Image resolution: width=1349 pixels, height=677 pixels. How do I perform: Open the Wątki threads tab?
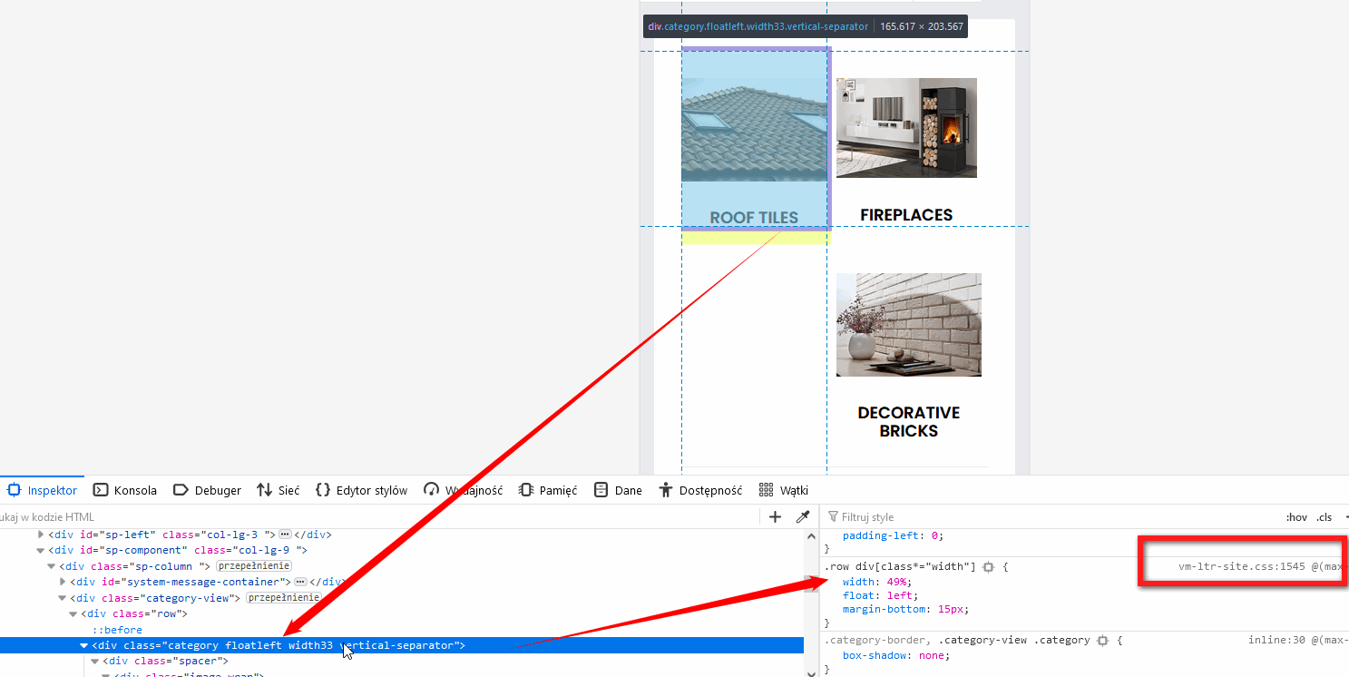pos(783,490)
